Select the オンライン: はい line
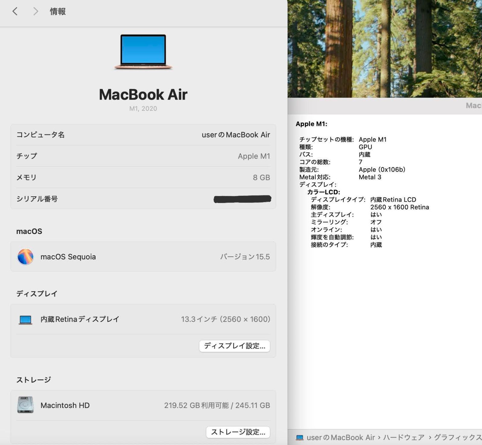Screen dimensions: 482x445 pyautogui.click(x=346, y=230)
